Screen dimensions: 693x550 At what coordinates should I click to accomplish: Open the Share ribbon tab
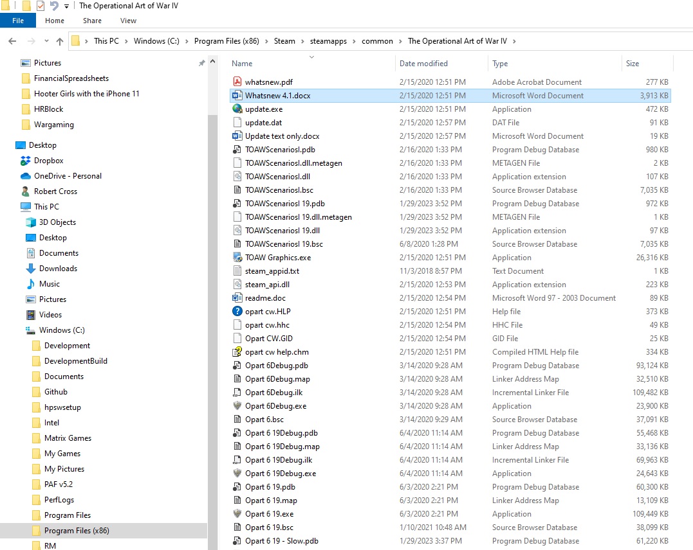click(93, 21)
